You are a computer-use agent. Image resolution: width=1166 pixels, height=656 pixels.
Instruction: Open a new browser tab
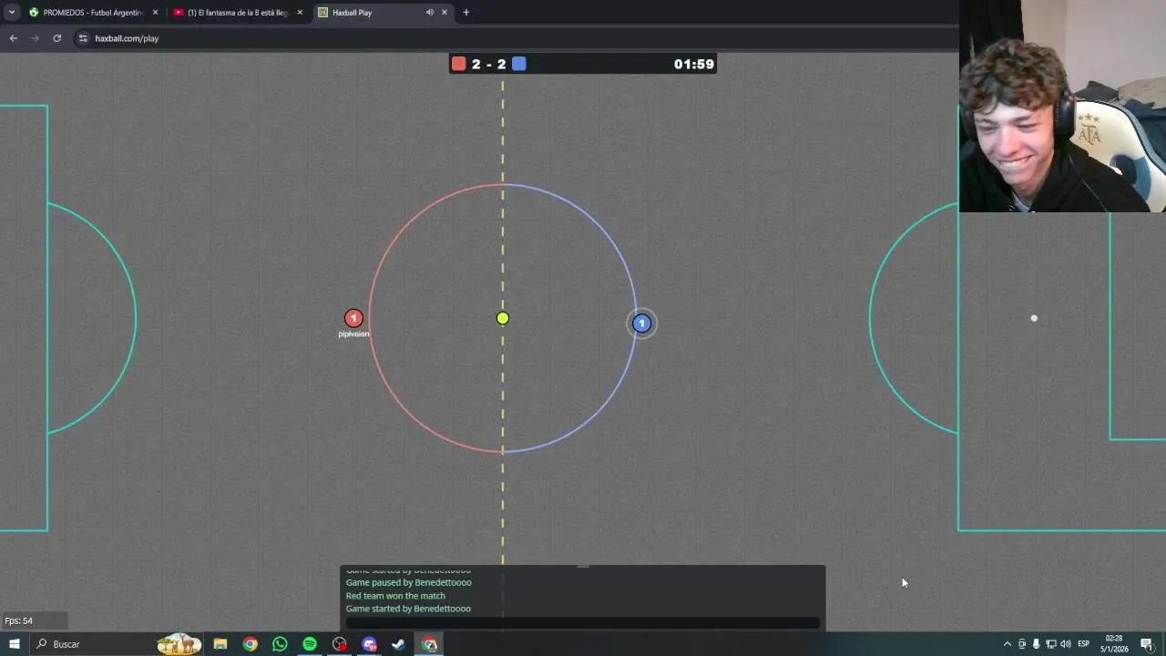coord(466,13)
